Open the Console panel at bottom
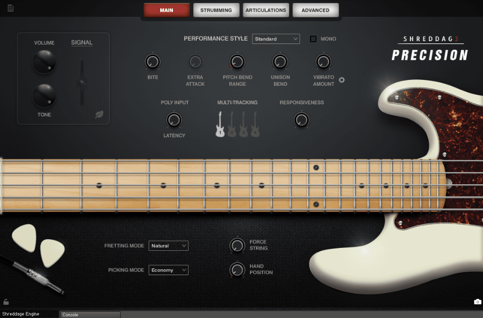The image size is (483, 318). pyautogui.click(x=90, y=315)
